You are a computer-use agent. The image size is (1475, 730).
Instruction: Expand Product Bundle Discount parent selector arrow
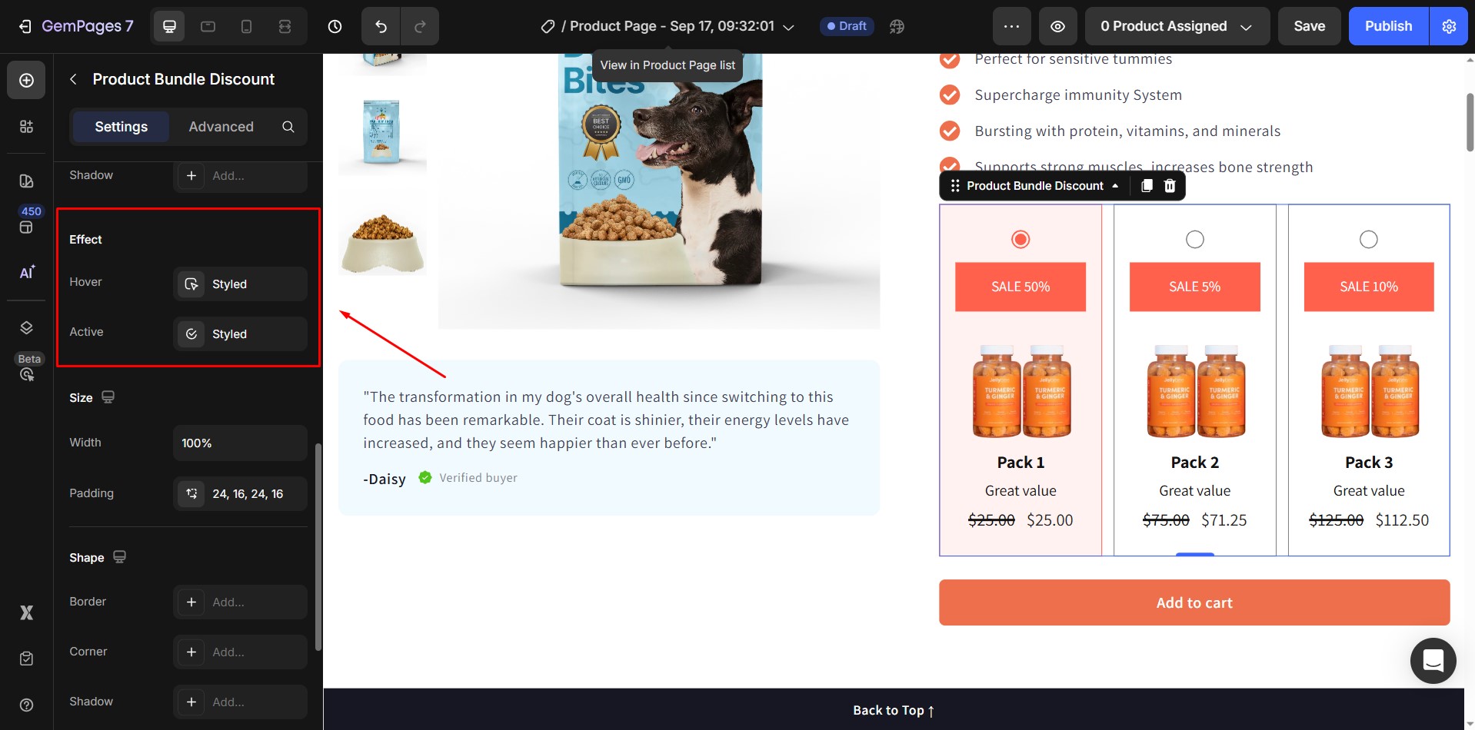click(1115, 186)
